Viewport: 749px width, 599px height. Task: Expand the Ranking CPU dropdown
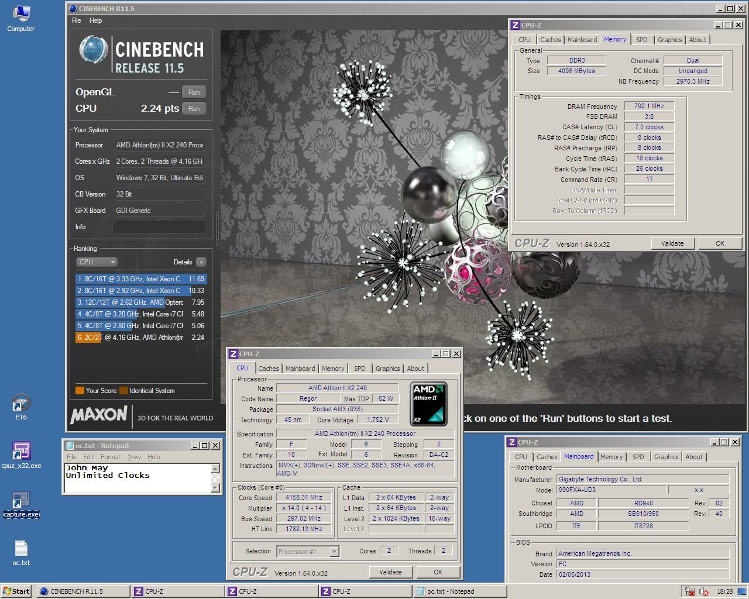coord(97,262)
